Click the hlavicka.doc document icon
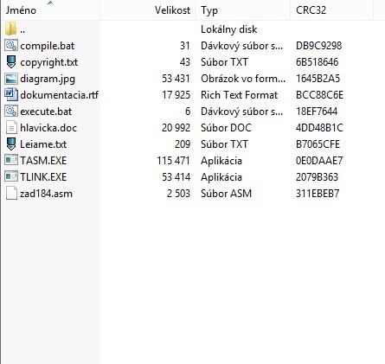 11,128
